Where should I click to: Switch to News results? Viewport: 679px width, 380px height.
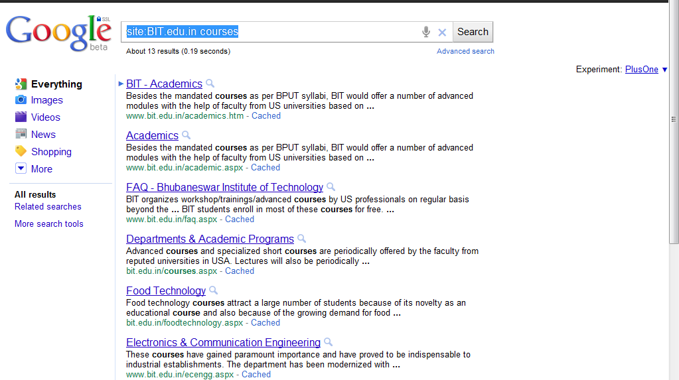[43, 135]
